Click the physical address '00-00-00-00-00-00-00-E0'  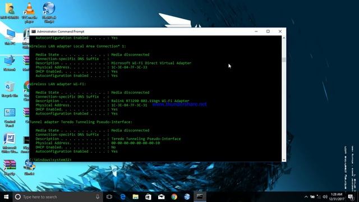pos(136,143)
